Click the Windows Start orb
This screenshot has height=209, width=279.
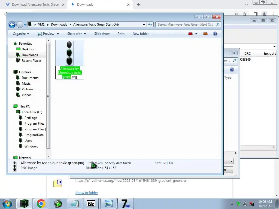(7, 204)
